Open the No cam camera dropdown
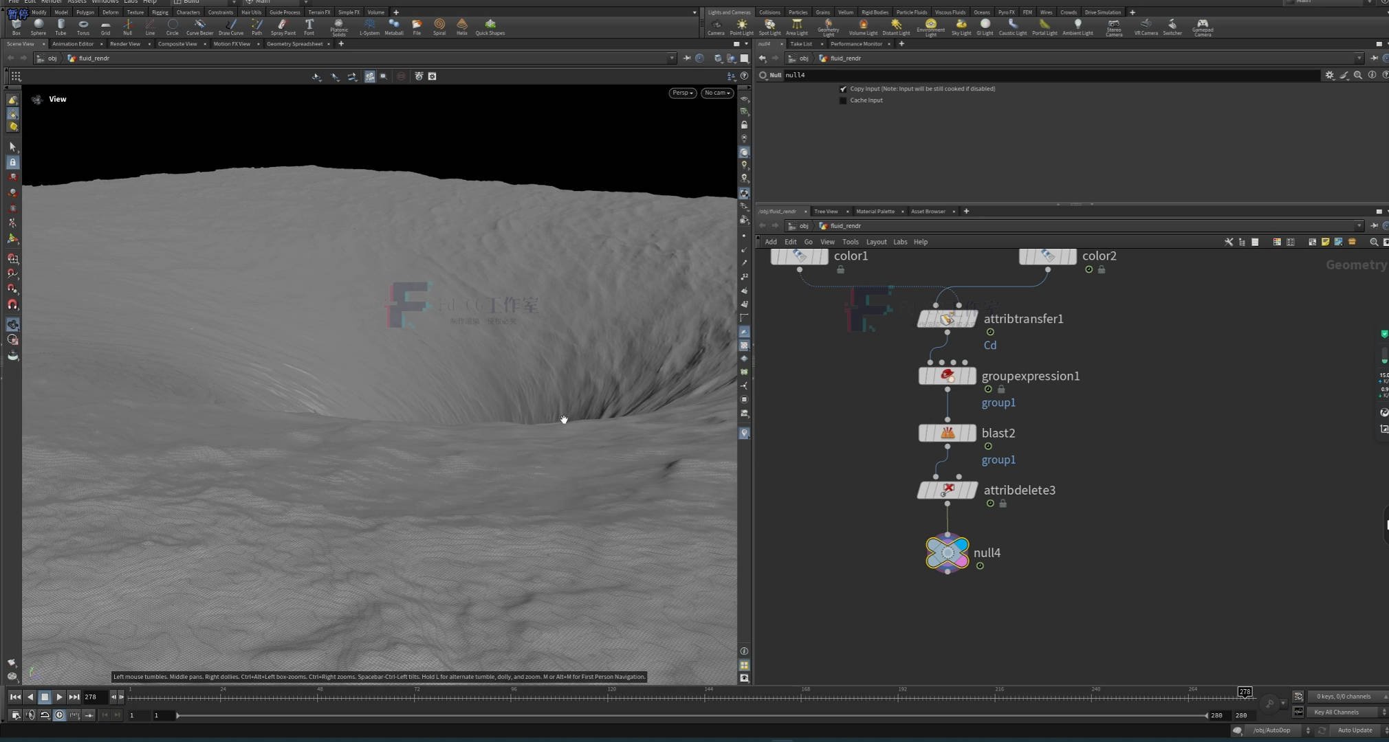Screen dimensions: 1389x742 point(717,93)
